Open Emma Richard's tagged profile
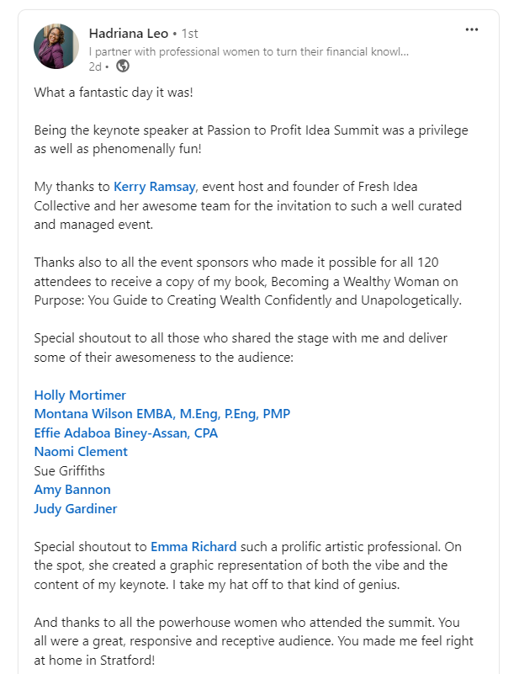The image size is (519, 674). [x=193, y=547]
